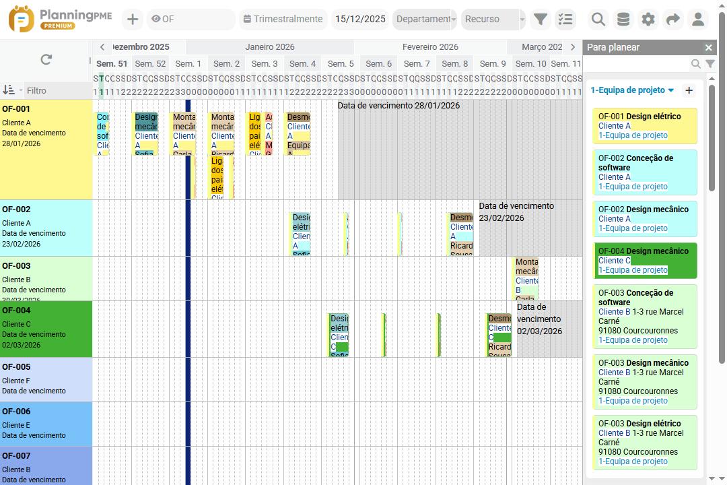
Task: Click the filter icon inside the Para planear panel
Action: pos(710,64)
